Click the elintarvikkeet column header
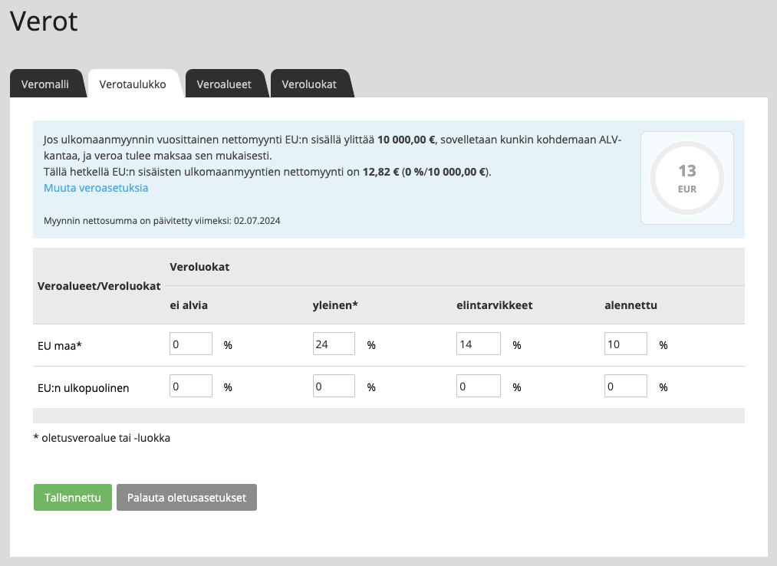The image size is (777, 566). 494,305
